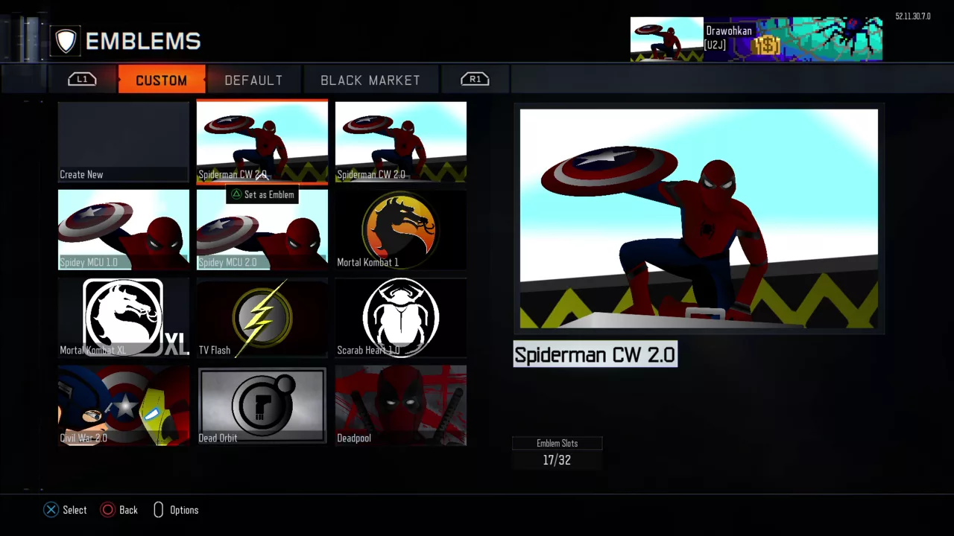Click the large Spiderman emblem preview
Image resolution: width=954 pixels, height=536 pixels.
699,219
